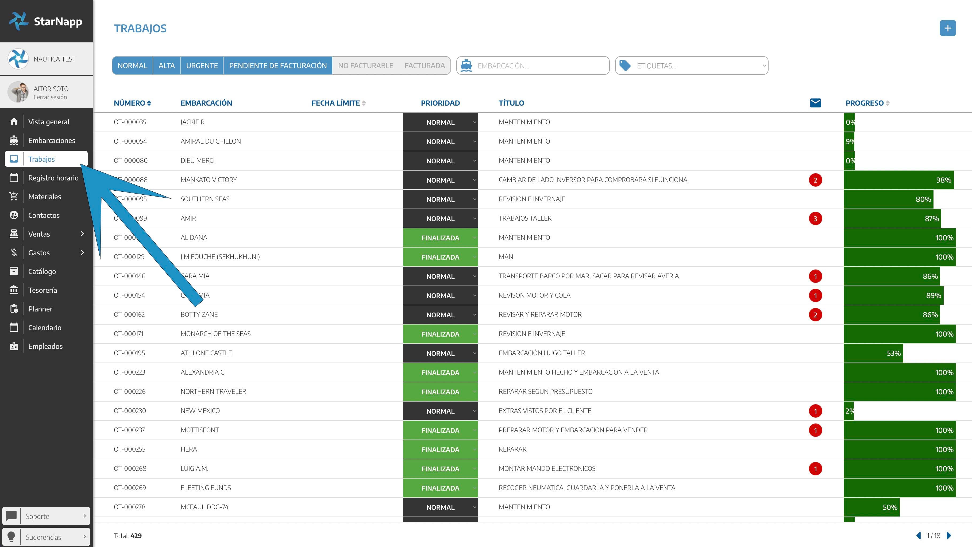972x547 pixels.
Task: Open priority dropdown for JACKIE R
Action: pyautogui.click(x=440, y=122)
